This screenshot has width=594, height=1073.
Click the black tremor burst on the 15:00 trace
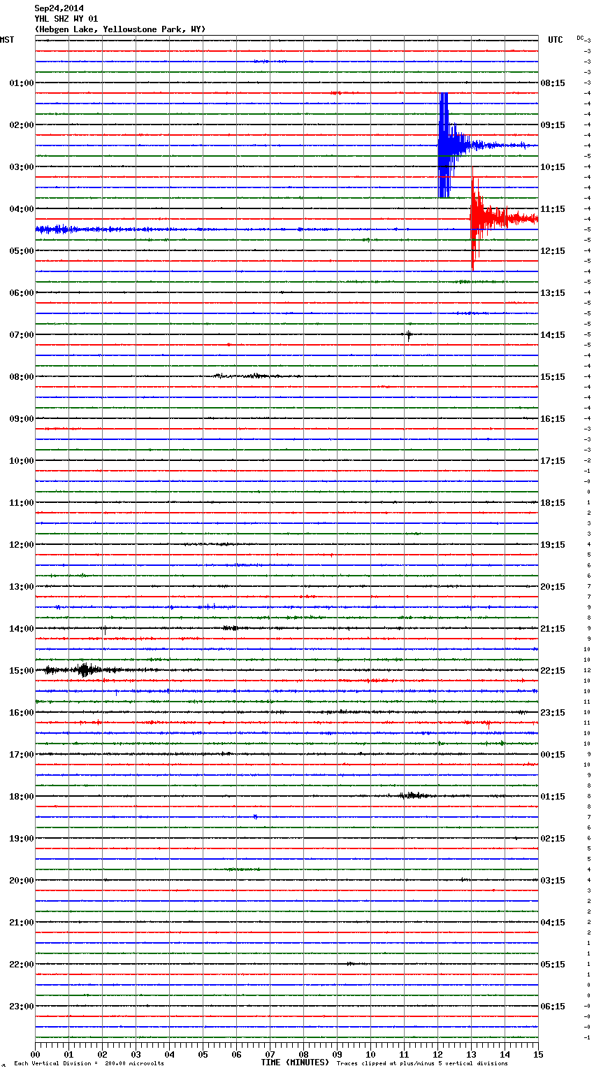click(x=85, y=670)
